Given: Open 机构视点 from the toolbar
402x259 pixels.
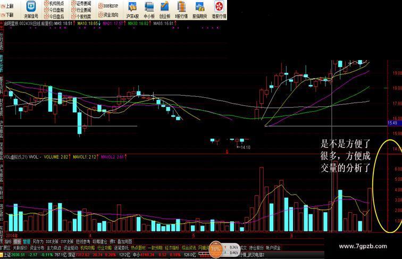Looking at the screenshot, I should (x=54, y=3).
